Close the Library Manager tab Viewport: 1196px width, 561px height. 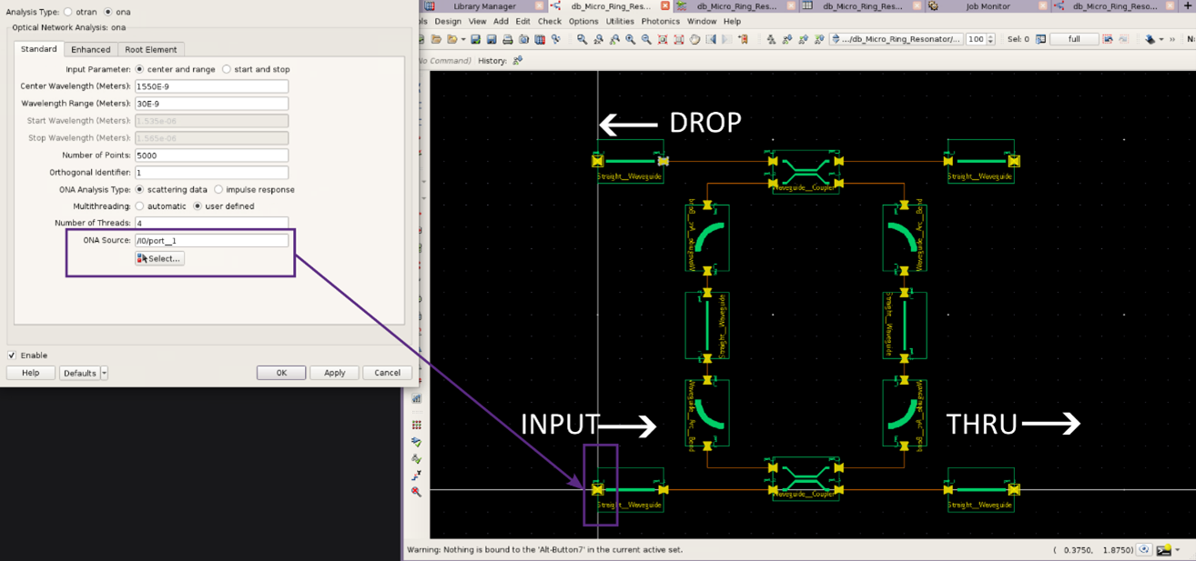(539, 6)
